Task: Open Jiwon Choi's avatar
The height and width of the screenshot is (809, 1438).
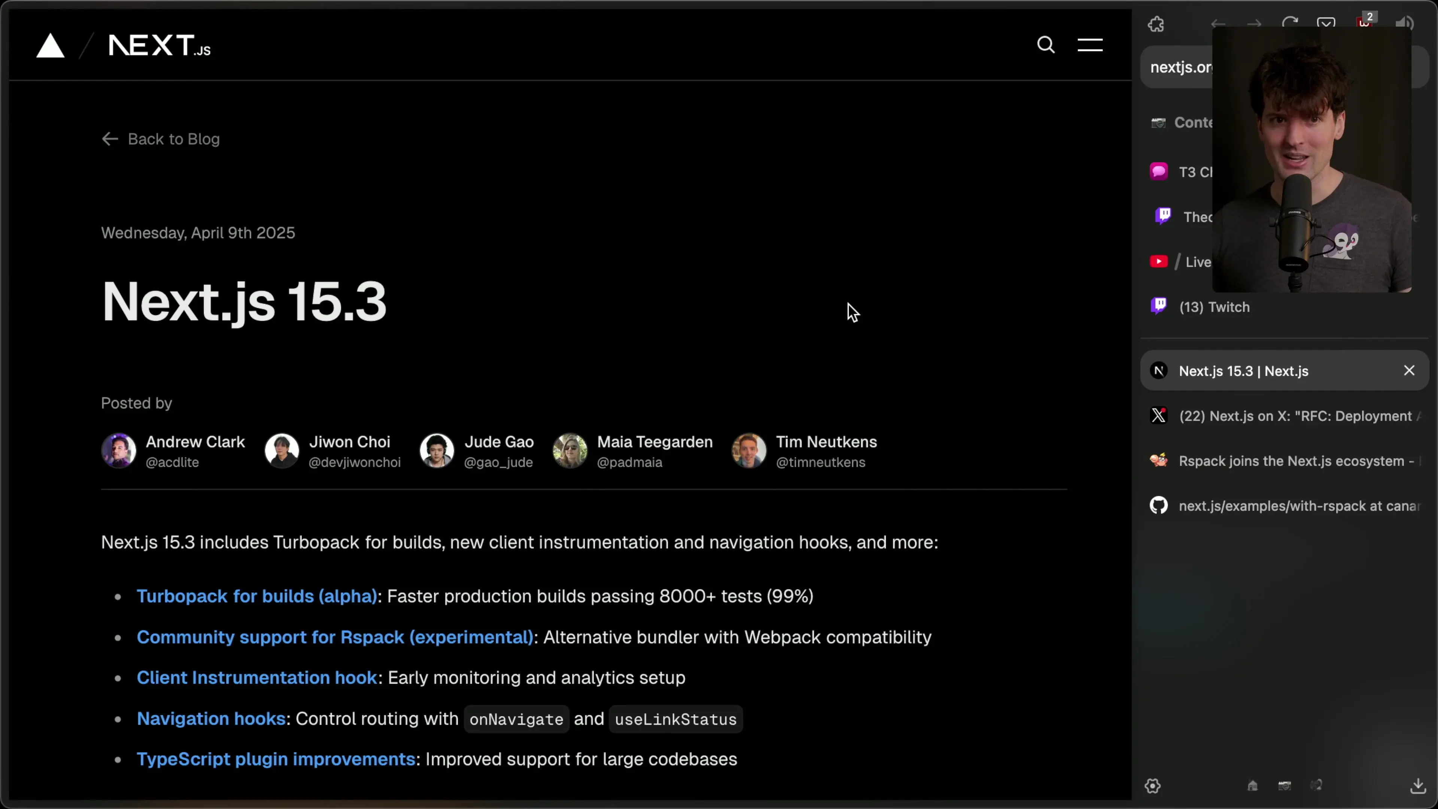Action: (x=282, y=451)
